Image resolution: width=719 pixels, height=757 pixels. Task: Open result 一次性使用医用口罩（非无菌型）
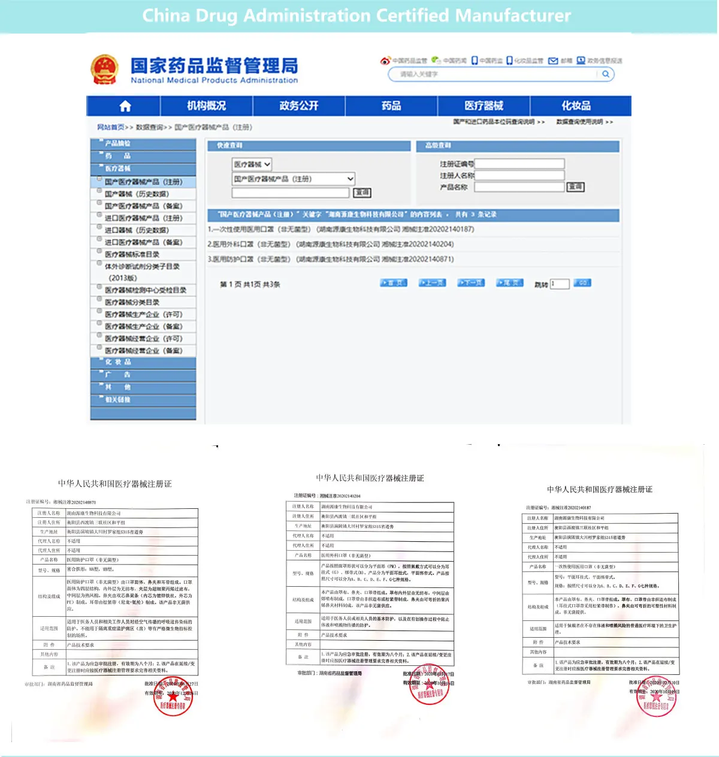[341, 229]
